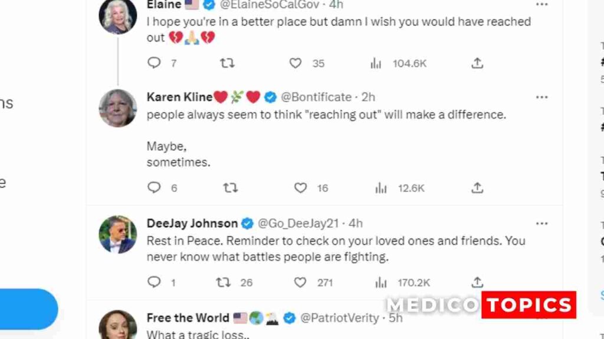The height and width of the screenshot is (339, 604).
Task: Reply to DeeJay Johnson's tweet
Action: point(154,282)
